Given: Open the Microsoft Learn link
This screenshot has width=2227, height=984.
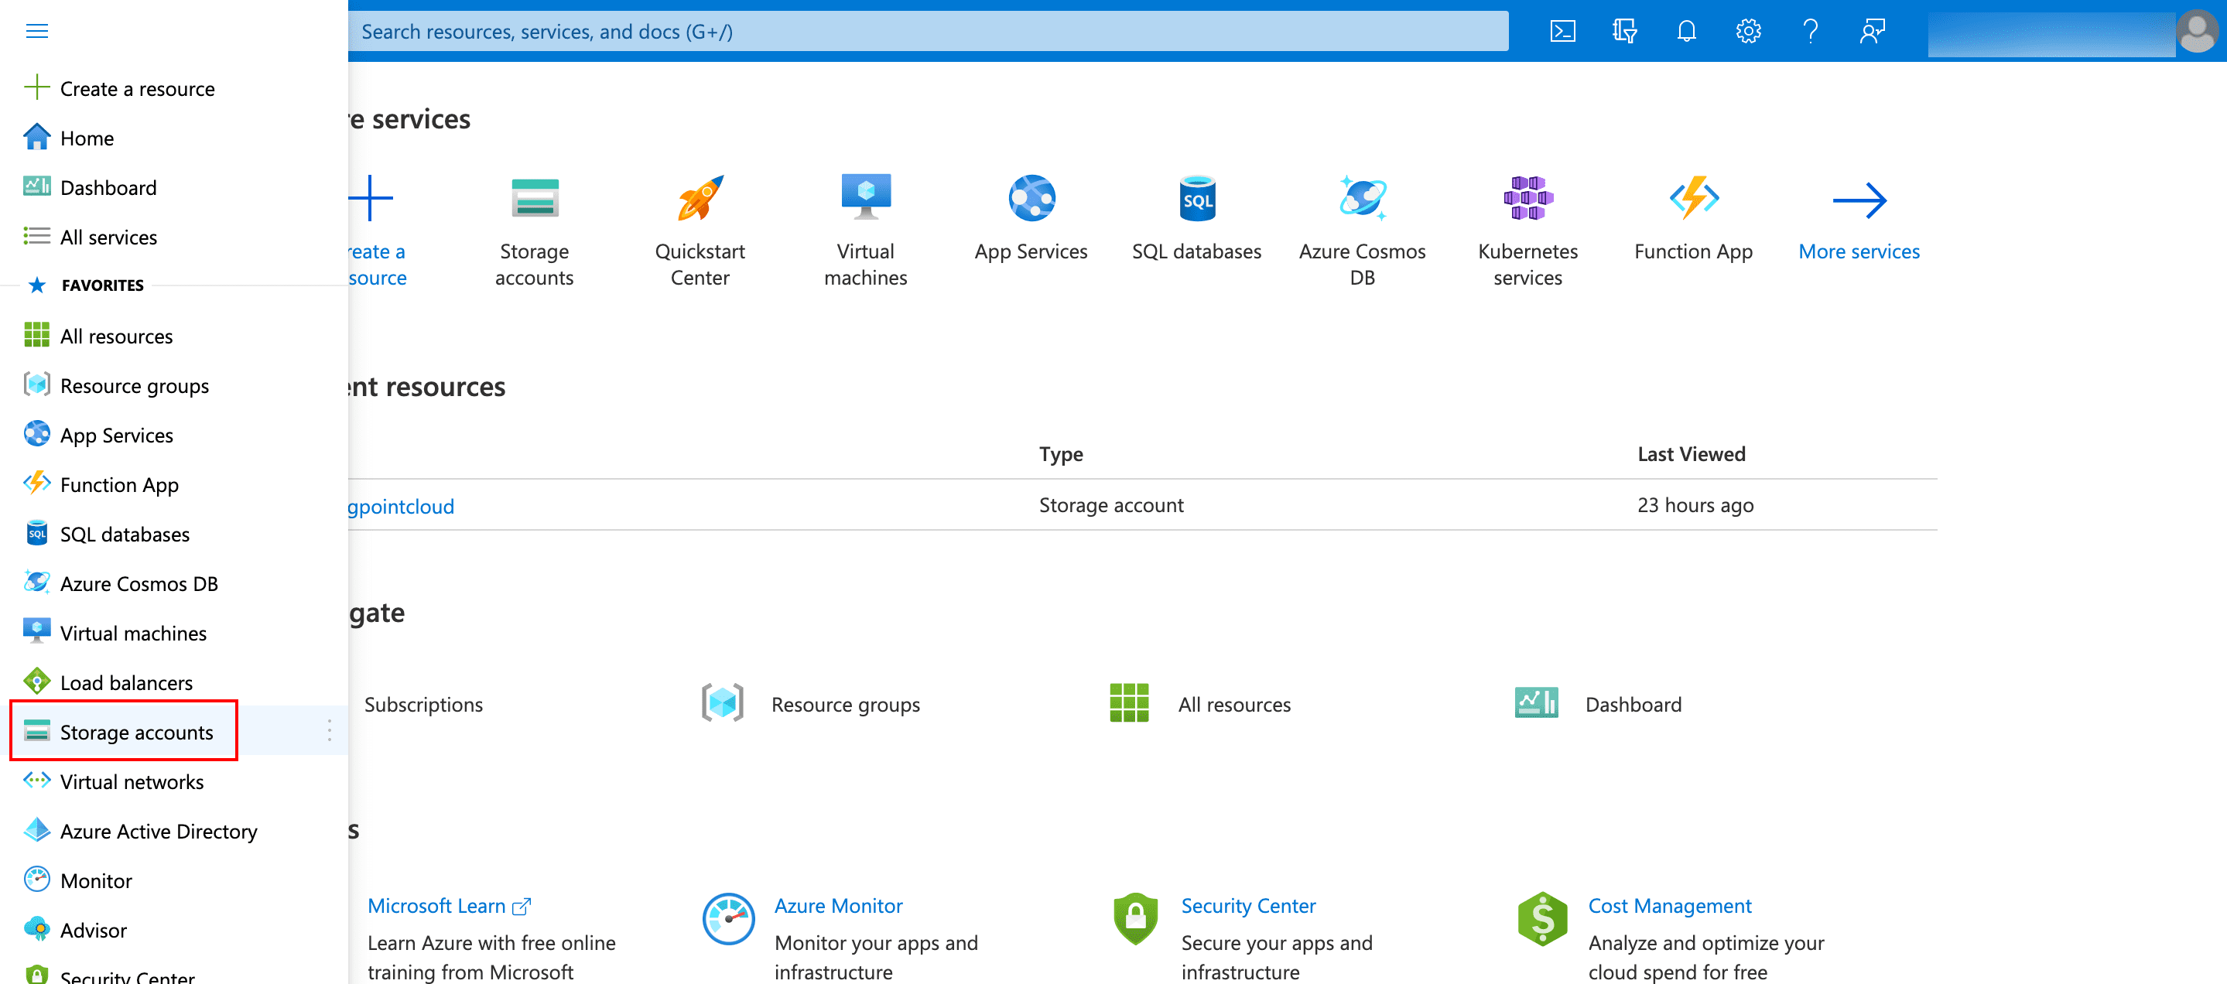Looking at the screenshot, I should [436, 905].
